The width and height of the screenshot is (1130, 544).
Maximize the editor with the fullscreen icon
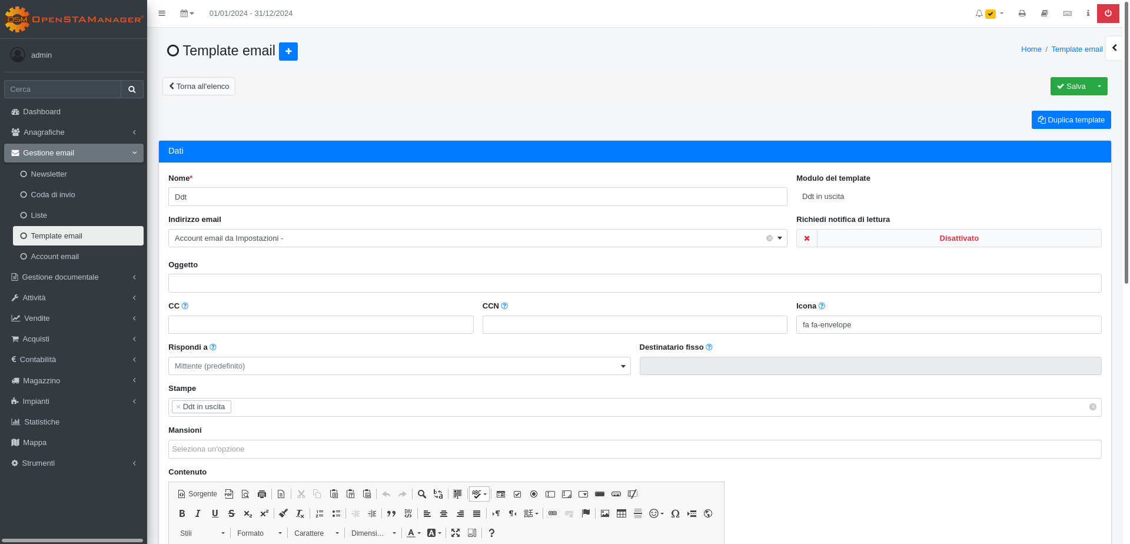point(456,533)
